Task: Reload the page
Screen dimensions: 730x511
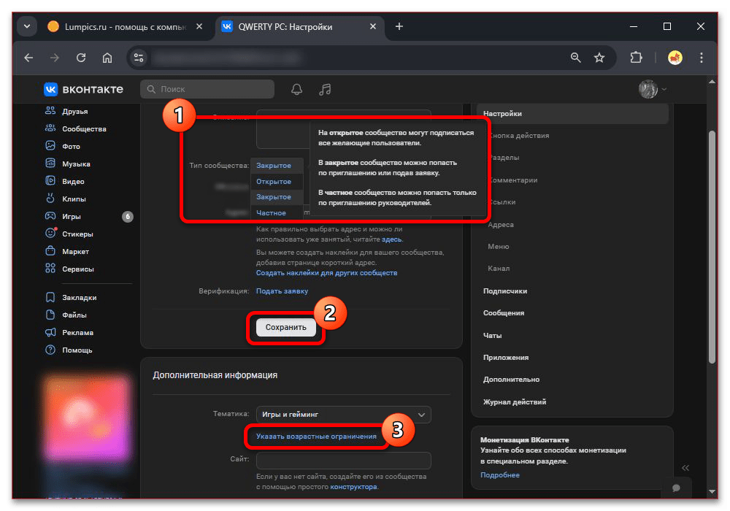Action: pyautogui.click(x=81, y=58)
